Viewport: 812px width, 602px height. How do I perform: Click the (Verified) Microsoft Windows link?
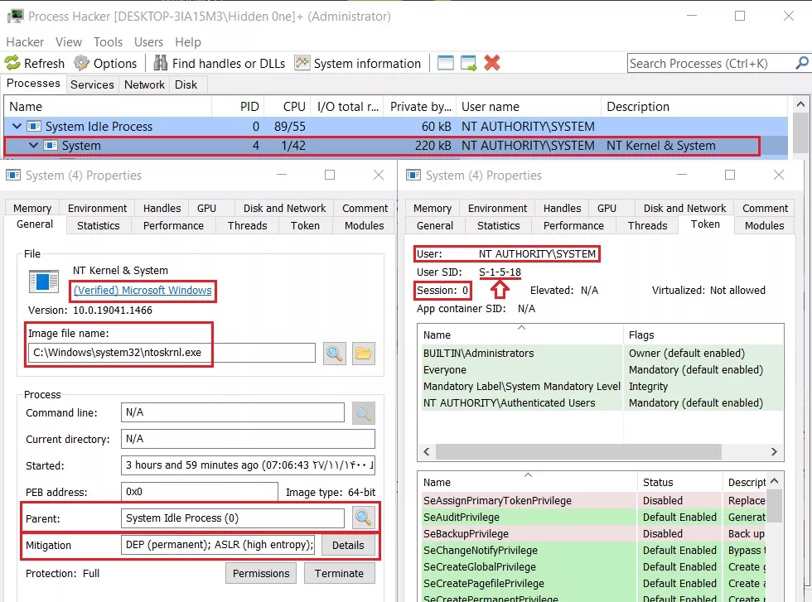[143, 291]
